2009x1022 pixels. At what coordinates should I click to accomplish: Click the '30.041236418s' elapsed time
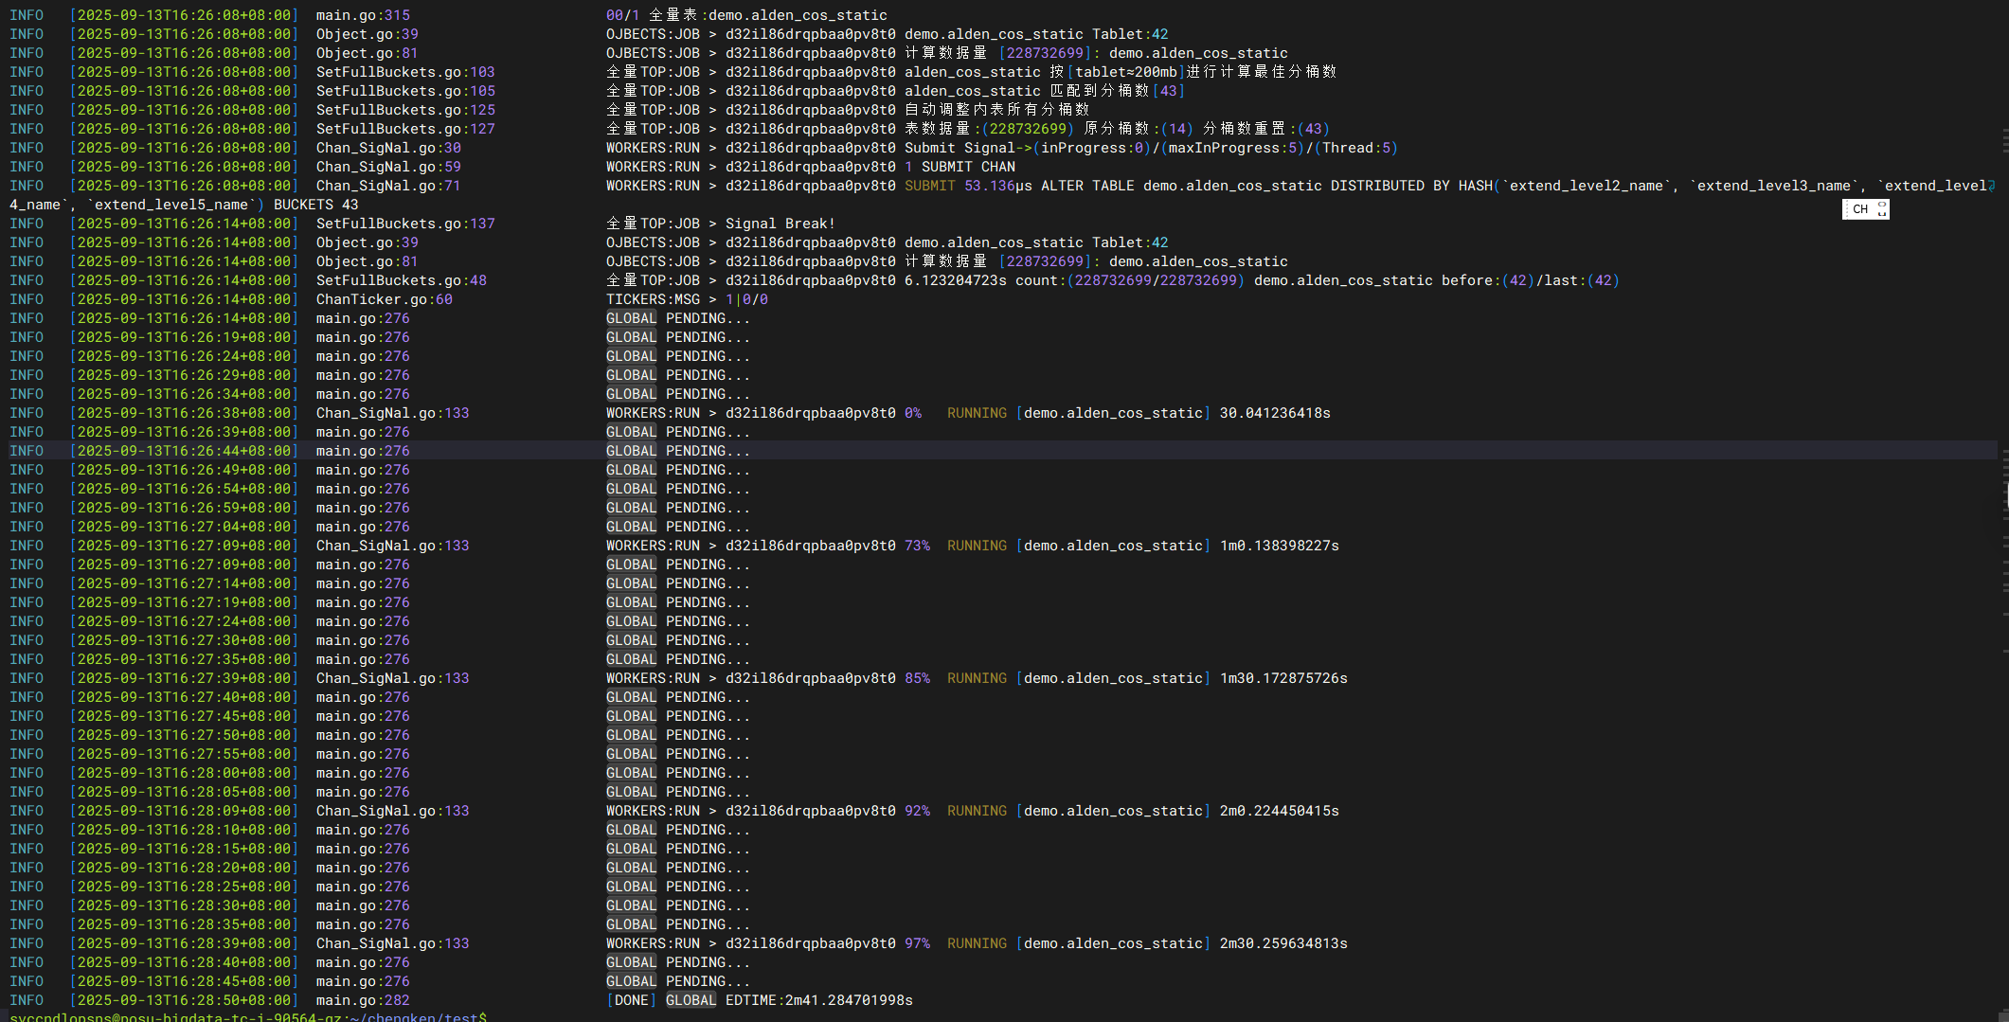[x=1275, y=413]
